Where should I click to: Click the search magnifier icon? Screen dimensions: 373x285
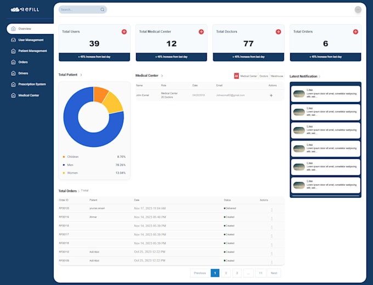coord(102,9)
